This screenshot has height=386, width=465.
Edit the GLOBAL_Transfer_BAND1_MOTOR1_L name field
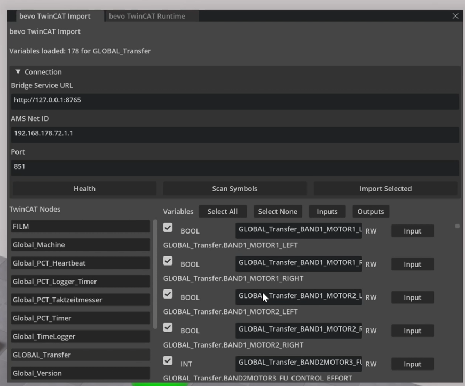click(298, 230)
